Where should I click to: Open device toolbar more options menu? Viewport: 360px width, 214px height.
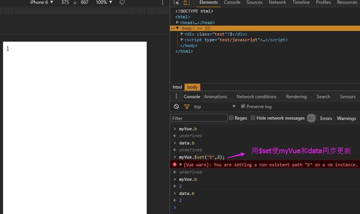tap(162, 2)
